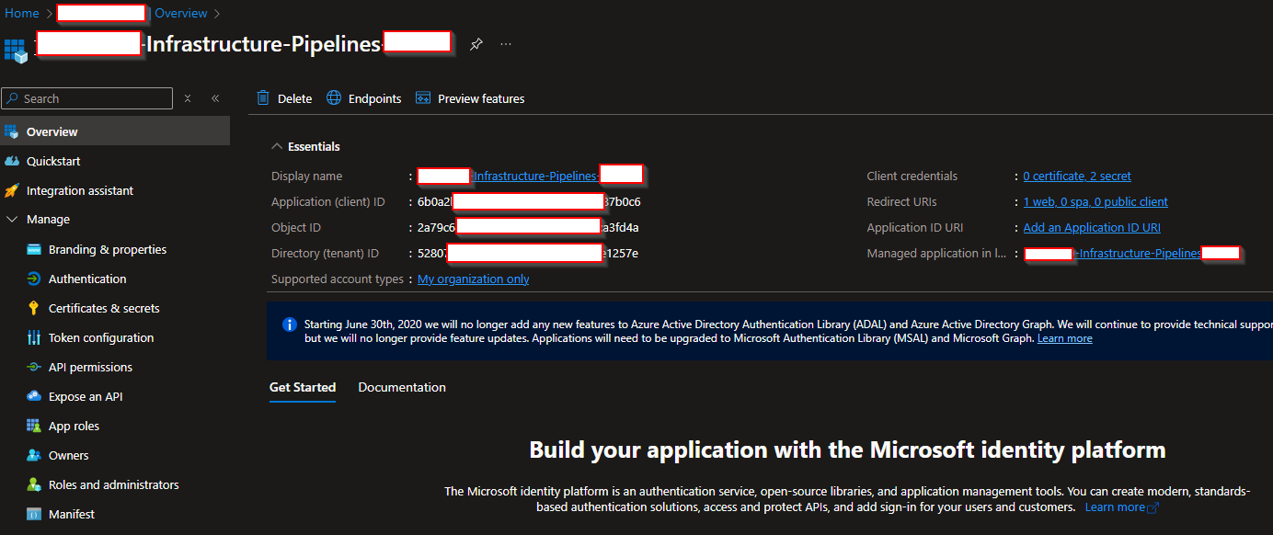Click the Branding & properties icon
The image size is (1273, 535).
pos(34,249)
